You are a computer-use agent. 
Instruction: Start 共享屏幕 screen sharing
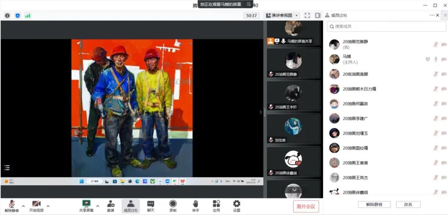(x=86, y=206)
